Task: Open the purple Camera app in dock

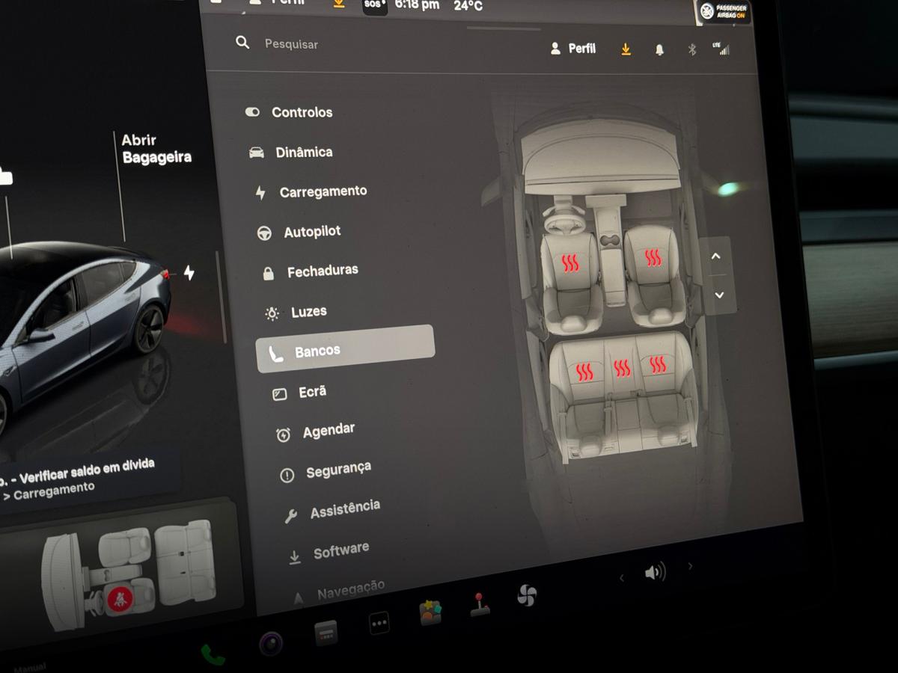Action: [271, 643]
